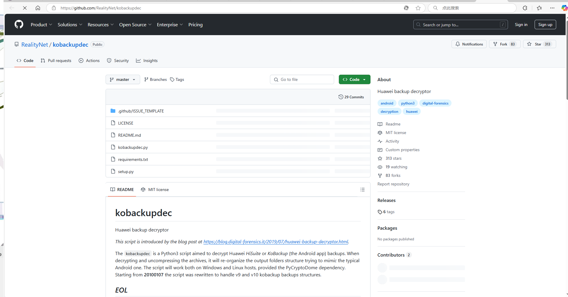Click the GitHub logo icon

point(19,25)
